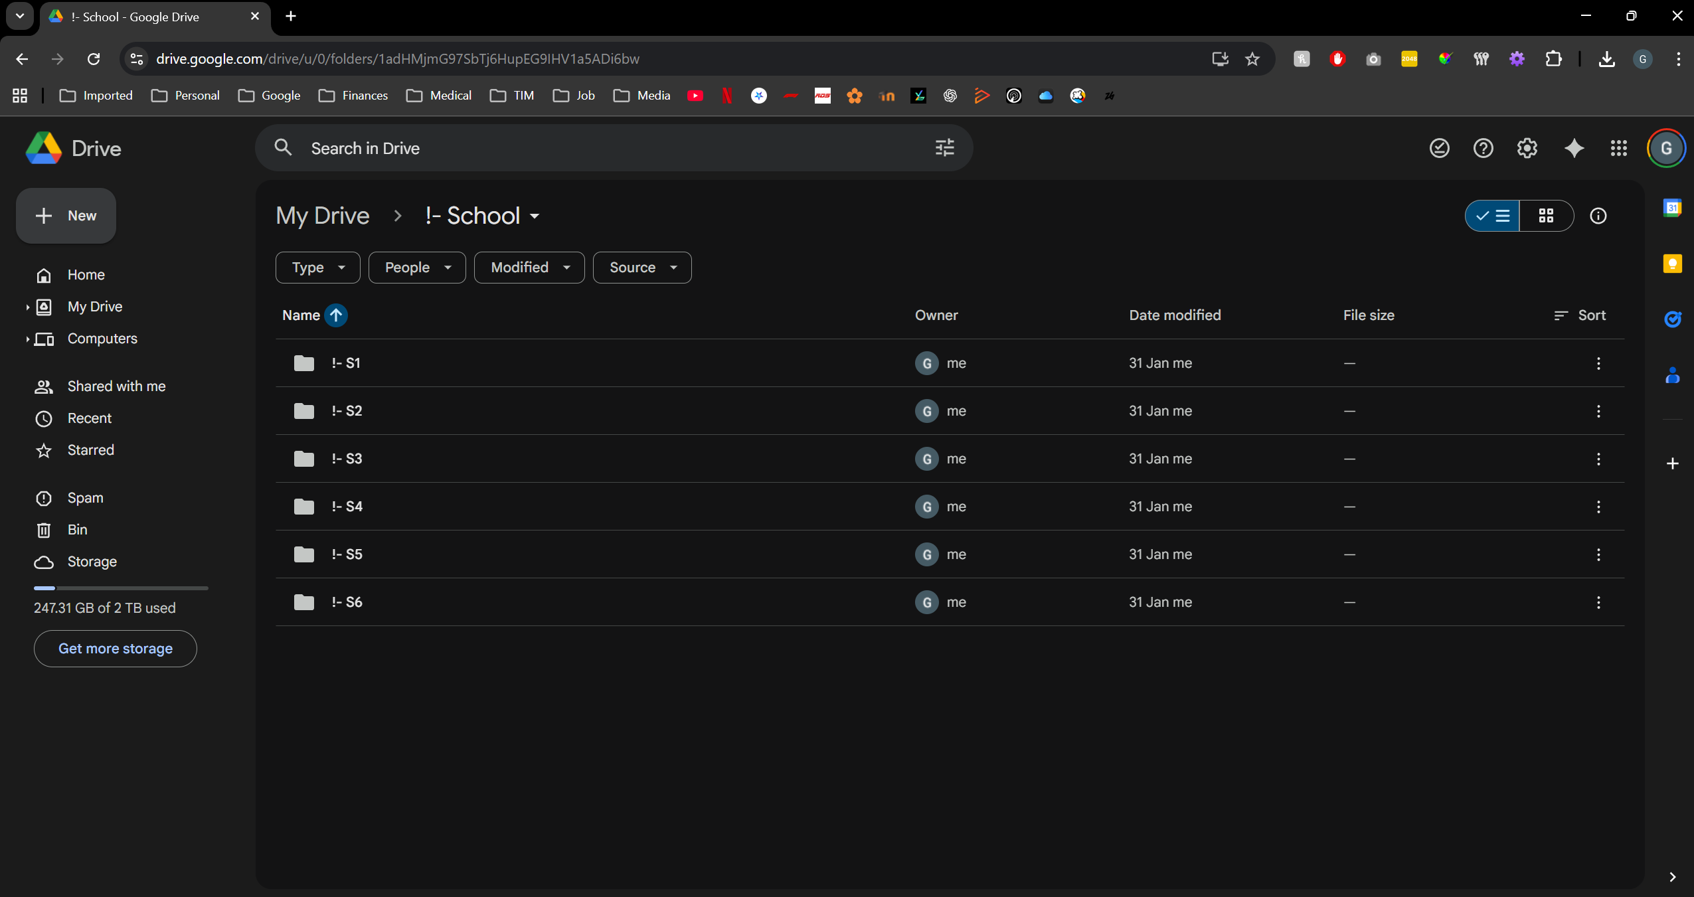Open the Gemini sparkle icon
The image size is (1694, 897).
1574,148
